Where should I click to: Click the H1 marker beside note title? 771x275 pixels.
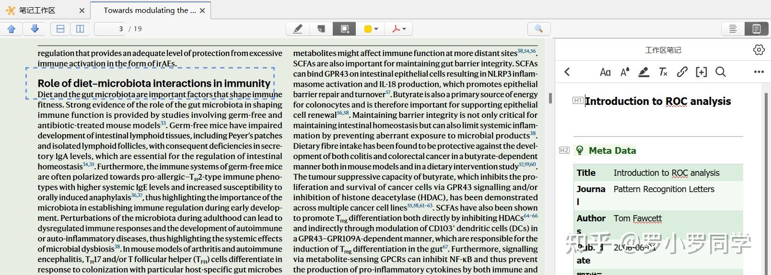tap(578, 101)
